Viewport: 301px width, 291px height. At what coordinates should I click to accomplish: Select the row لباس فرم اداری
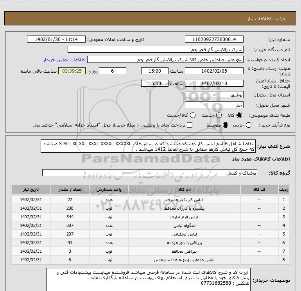pyautogui.click(x=150, y=217)
